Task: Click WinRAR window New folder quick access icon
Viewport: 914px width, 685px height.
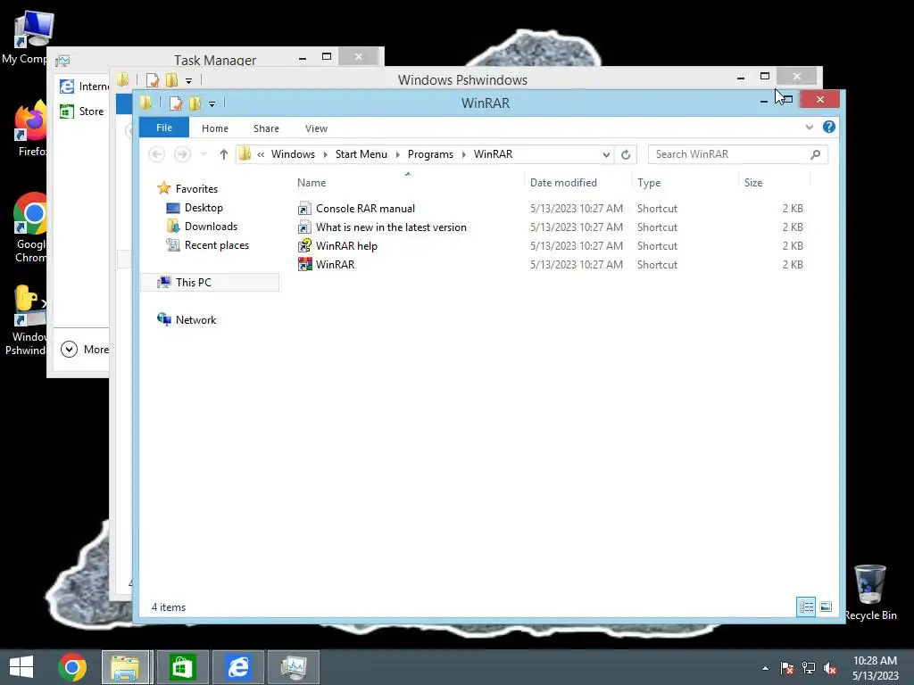Action: [195, 103]
